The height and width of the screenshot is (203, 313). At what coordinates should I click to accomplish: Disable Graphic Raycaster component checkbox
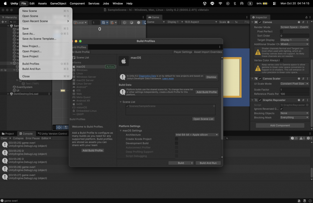pyautogui.click(x=260, y=100)
